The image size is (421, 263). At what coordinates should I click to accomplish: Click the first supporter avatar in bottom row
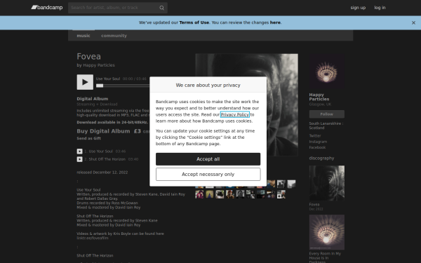tap(199, 194)
